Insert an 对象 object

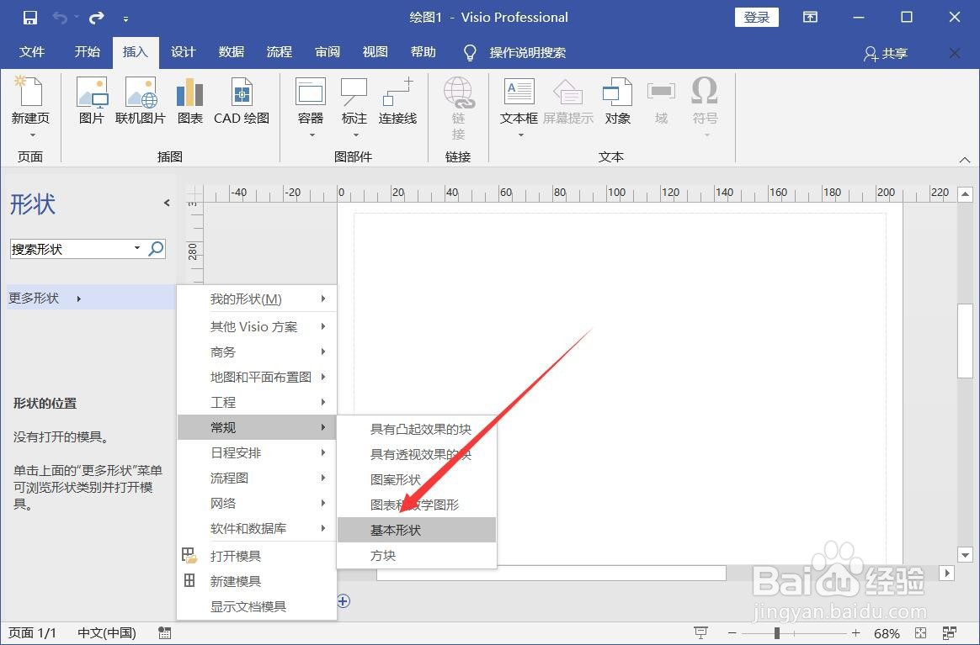(617, 101)
